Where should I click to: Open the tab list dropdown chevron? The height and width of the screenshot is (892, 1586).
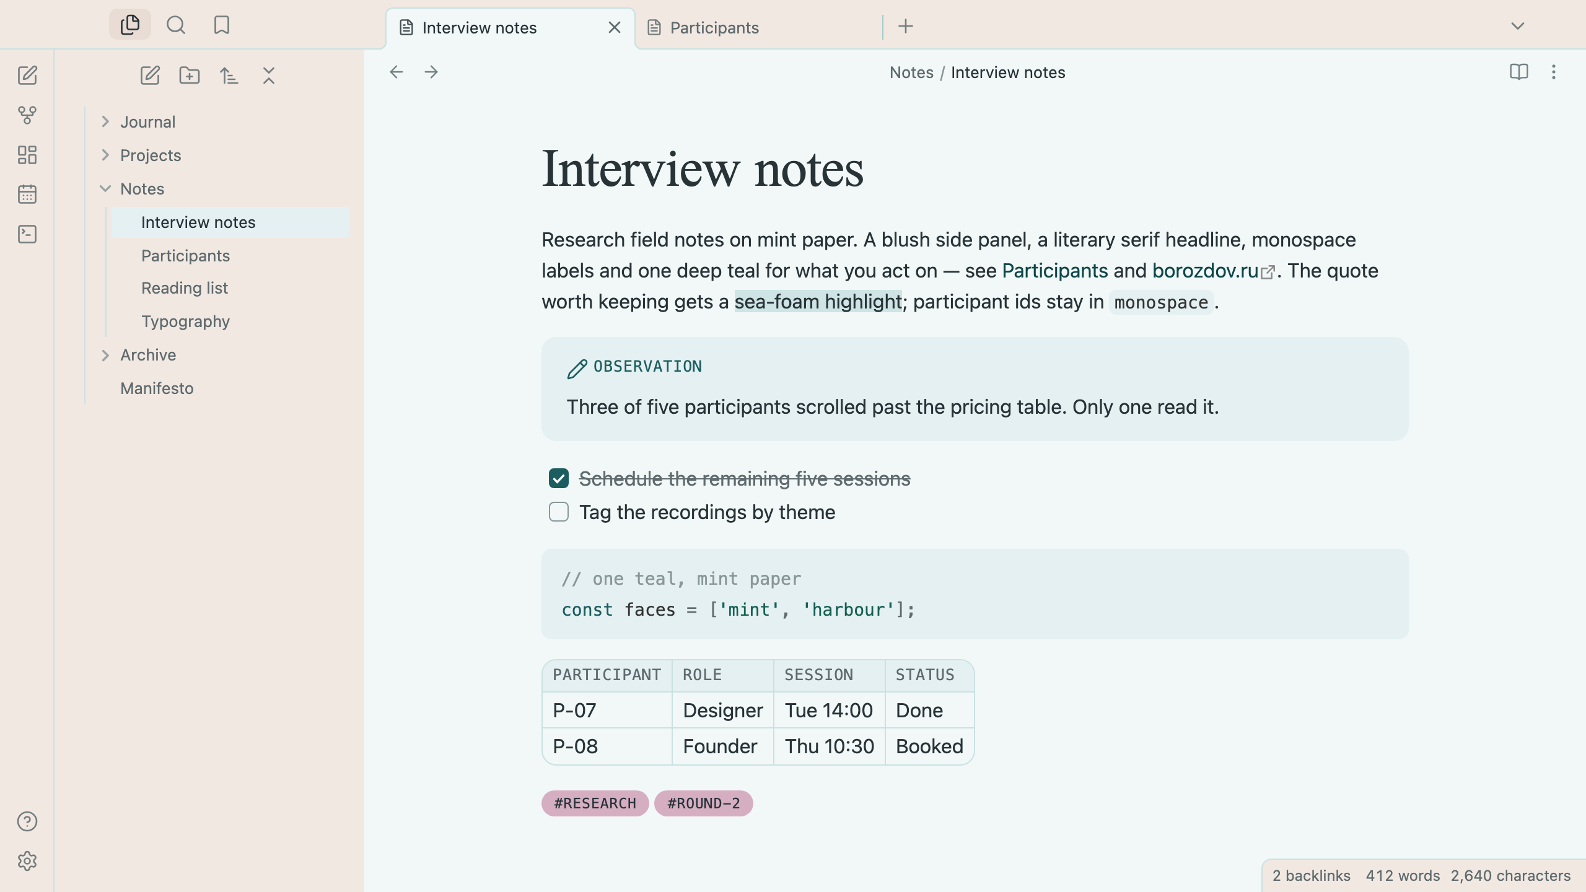tap(1518, 26)
